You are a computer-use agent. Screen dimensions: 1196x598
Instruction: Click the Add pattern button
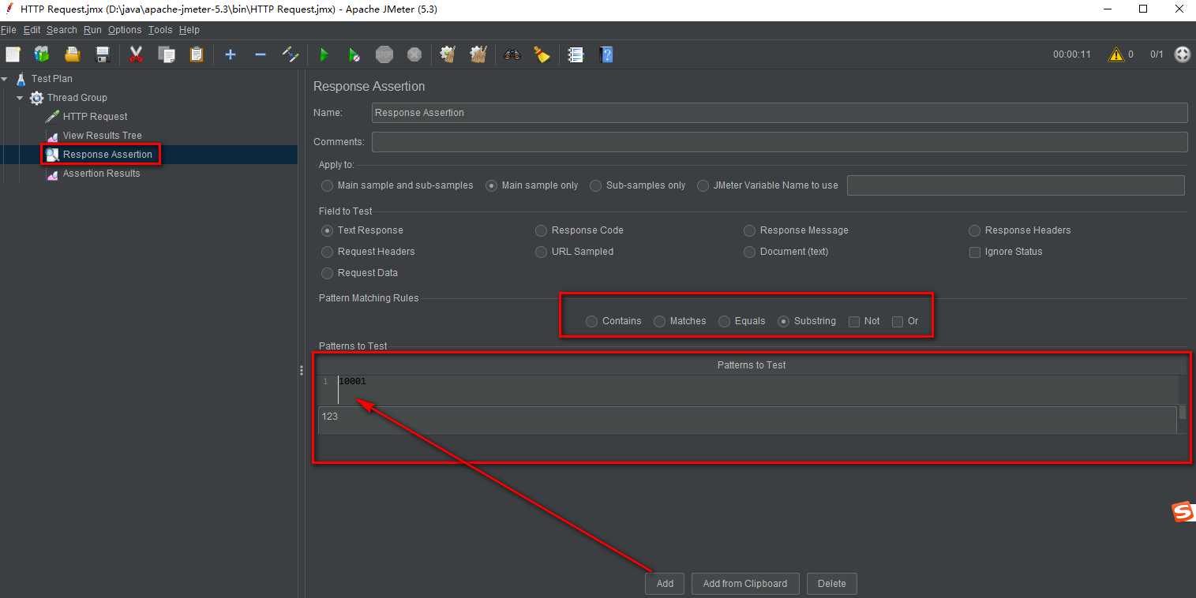(665, 584)
